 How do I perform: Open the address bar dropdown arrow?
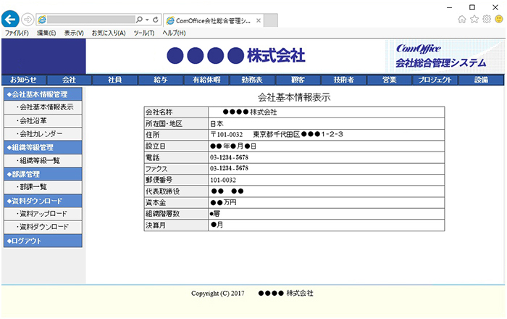click(x=147, y=20)
